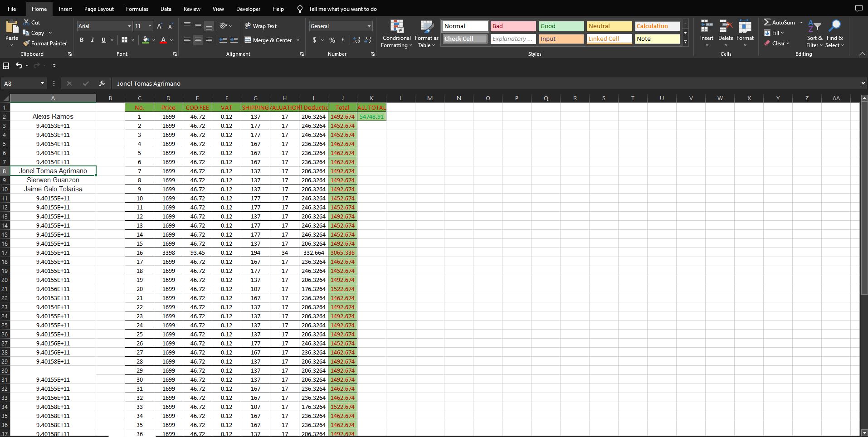Apply the Bad cell style
The image size is (868, 437).
513,26
